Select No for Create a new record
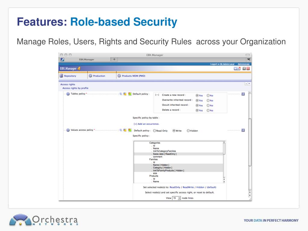 pyautogui.click(x=208, y=95)
